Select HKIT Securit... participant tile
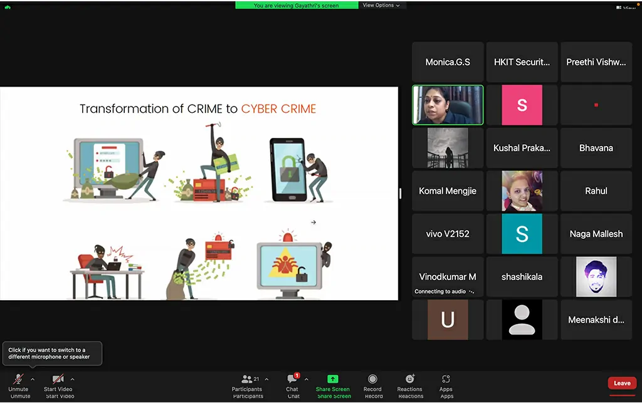This screenshot has height=403, width=642. (x=522, y=62)
